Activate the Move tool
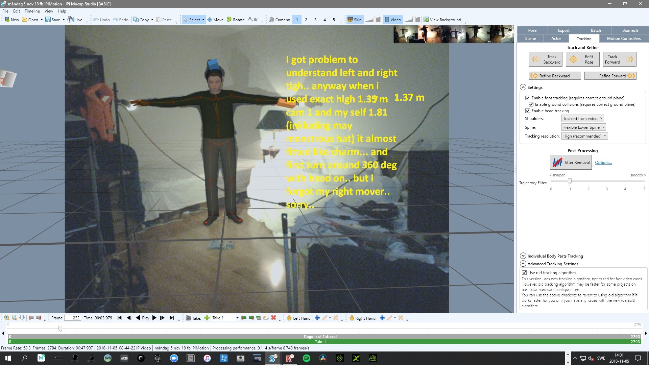Screen dimensions: 649x365 tap(215, 20)
